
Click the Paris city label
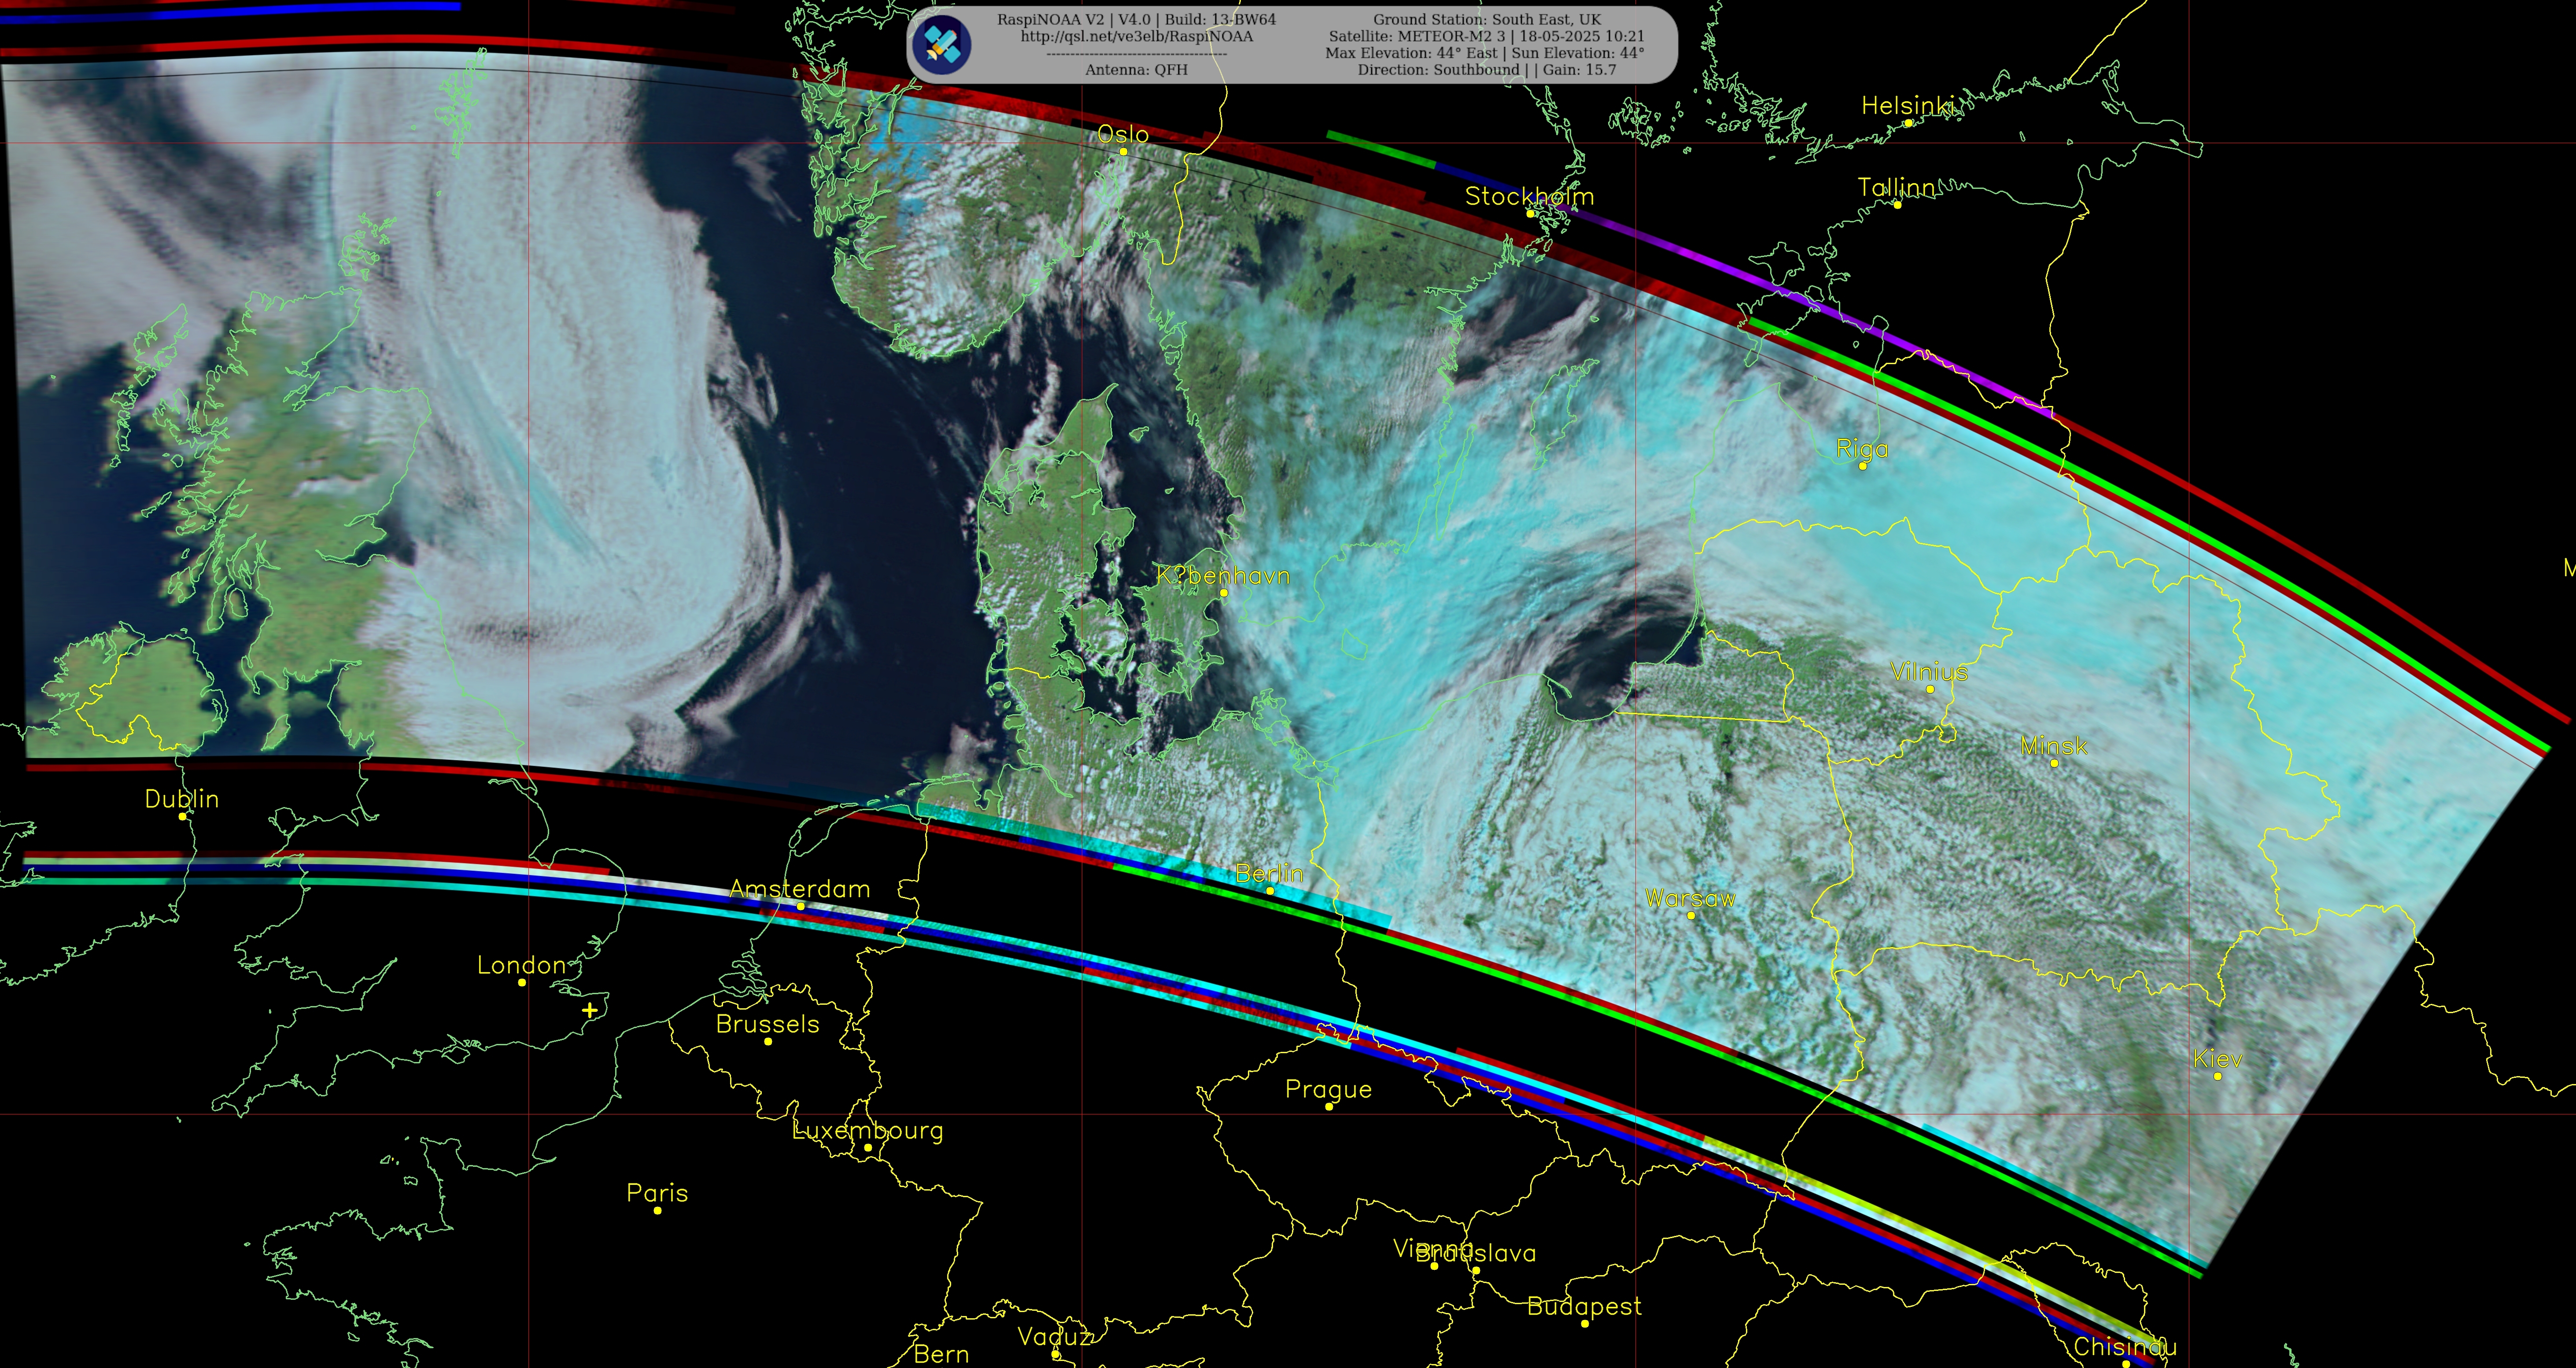tap(657, 1193)
